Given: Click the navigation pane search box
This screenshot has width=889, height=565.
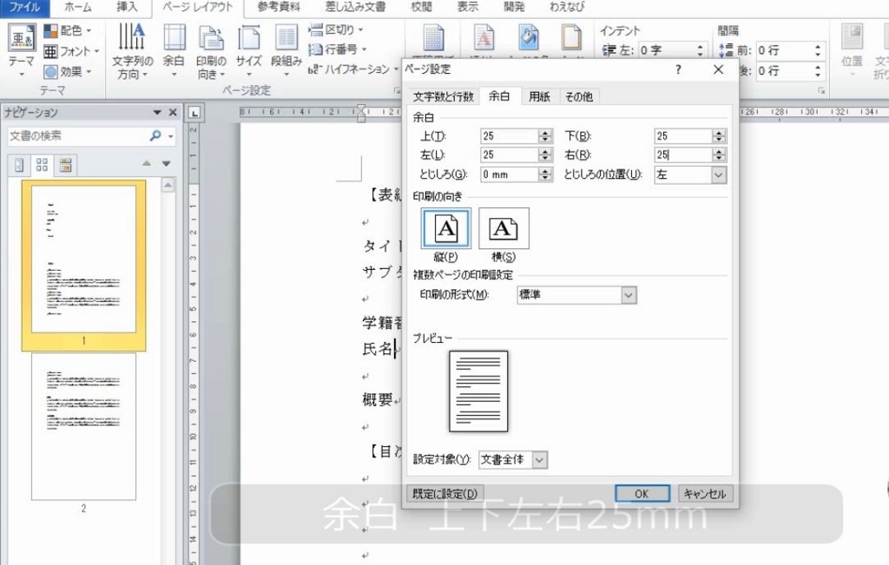Looking at the screenshot, I should click(x=77, y=136).
